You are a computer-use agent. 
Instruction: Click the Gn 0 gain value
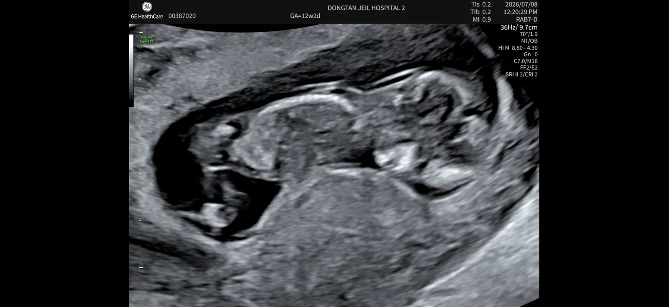click(x=531, y=55)
